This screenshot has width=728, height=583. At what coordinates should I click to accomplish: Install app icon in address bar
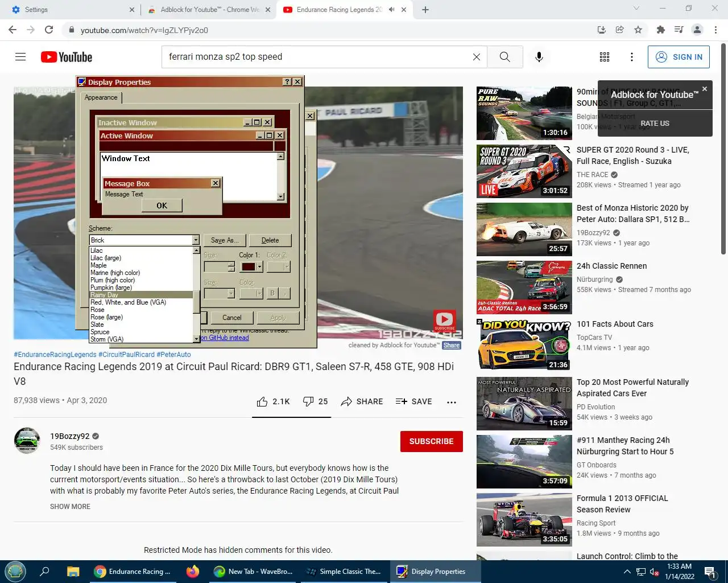(x=601, y=30)
